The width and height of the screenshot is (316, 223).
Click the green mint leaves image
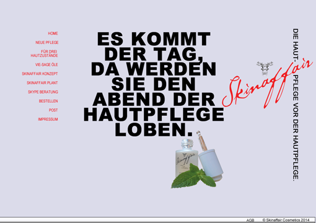pyautogui.click(x=193, y=177)
